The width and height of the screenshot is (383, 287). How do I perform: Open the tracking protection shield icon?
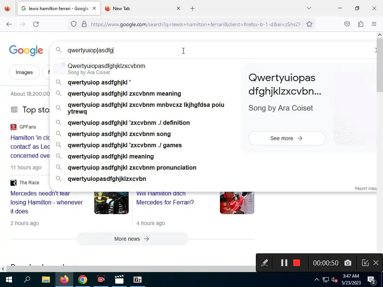[74, 24]
